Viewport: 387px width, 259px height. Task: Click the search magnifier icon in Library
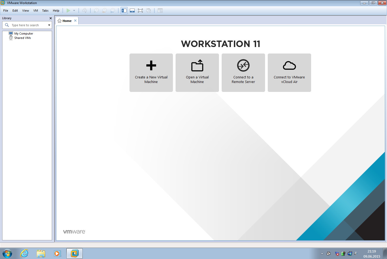click(x=7, y=25)
